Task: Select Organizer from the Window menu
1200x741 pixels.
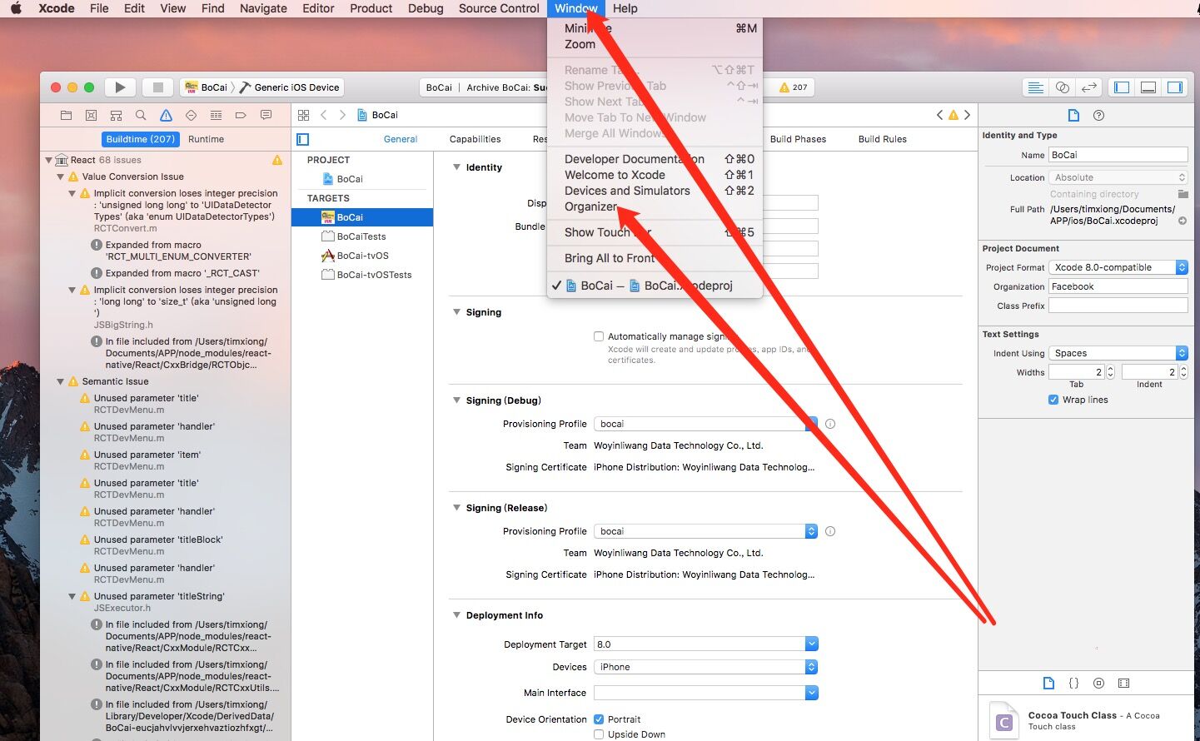Action: coord(590,206)
